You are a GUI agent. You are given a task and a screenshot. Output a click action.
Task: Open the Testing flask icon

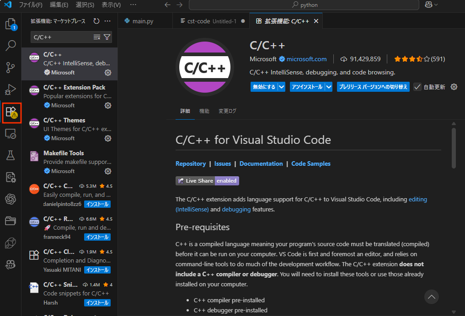click(x=11, y=155)
